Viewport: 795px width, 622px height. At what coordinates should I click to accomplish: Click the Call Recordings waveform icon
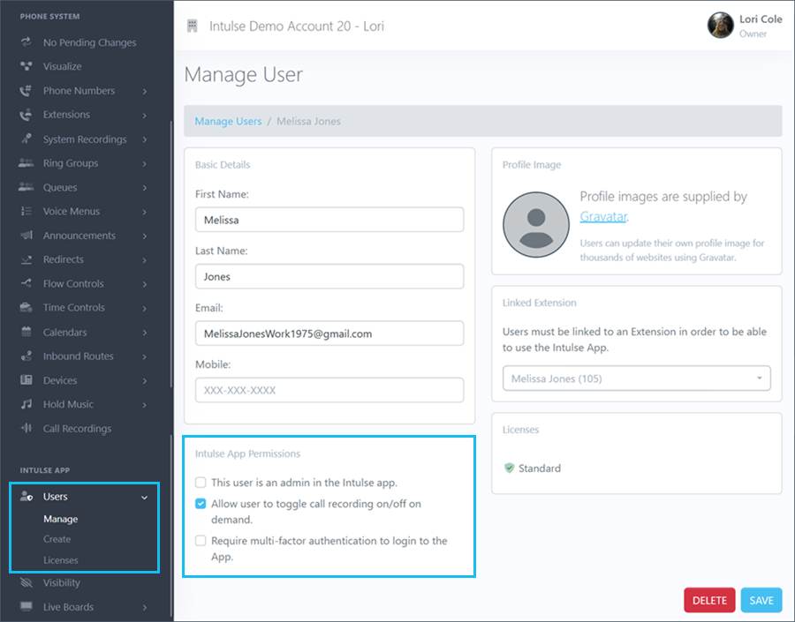(26, 429)
